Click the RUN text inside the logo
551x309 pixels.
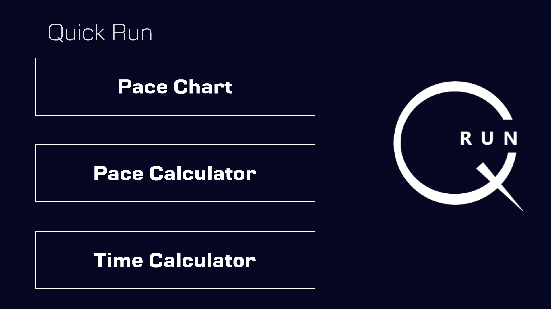488,138
